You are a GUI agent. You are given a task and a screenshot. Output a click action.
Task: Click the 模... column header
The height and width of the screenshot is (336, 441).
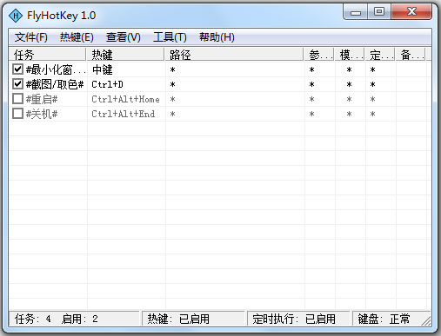point(350,55)
